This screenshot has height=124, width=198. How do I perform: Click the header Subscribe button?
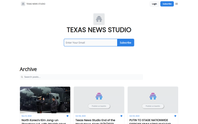[167, 4]
